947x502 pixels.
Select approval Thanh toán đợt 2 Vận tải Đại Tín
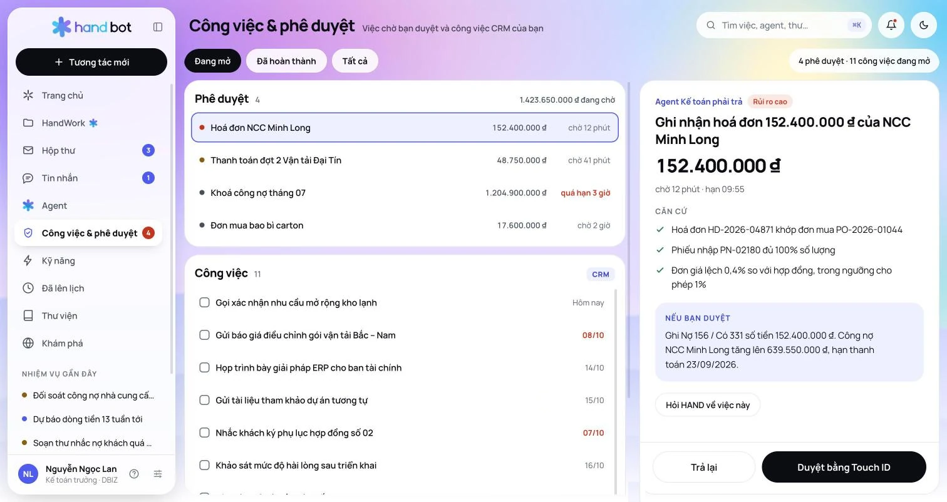click(405, 160)
